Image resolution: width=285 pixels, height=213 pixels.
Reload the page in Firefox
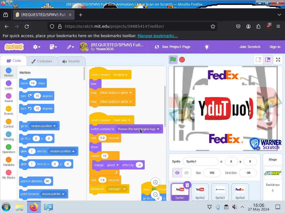click(x=27, y=26)
